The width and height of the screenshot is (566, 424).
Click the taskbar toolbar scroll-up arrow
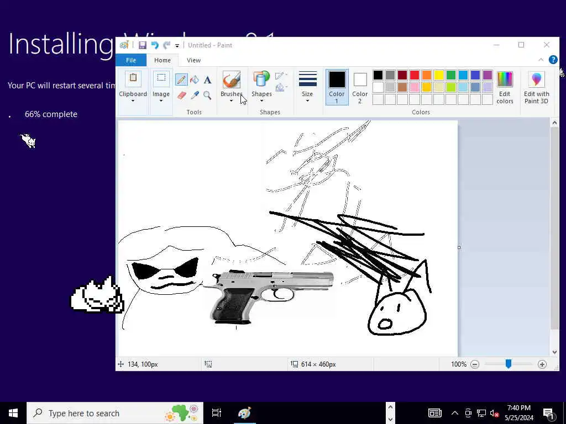(390, 407)
